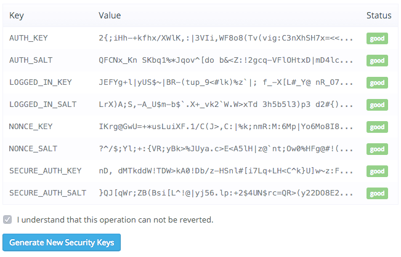Click the NONCE_KEY key name
Viewport: 401px width, 257px height.
(31, 127)
